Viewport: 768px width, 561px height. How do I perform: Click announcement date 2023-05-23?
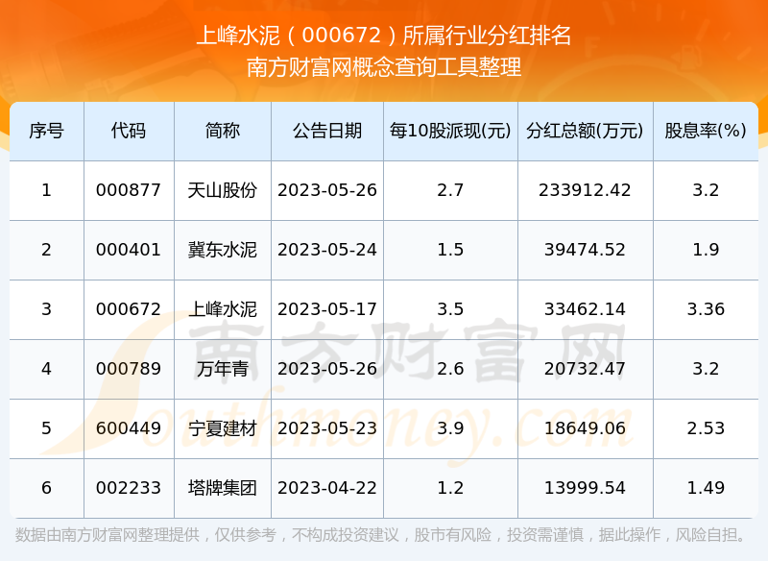pyautogui.click(x=327, y=428)
